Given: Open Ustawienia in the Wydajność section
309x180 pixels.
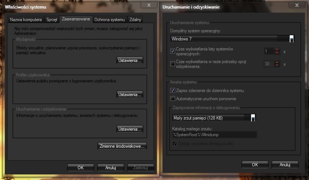Looking at the screenshot, I should point(129,60).
